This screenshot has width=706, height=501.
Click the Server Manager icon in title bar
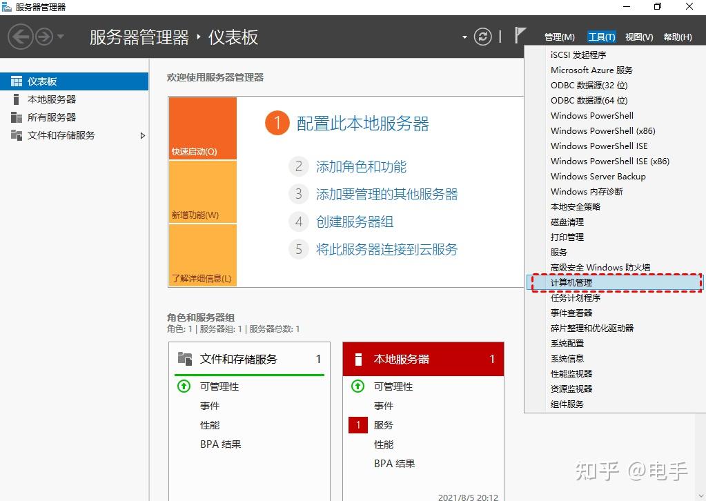click(x=7, y=7)
